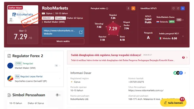Click the RoboMarkets Ltd. company name
The height and width of the screenshot is (109, 194).
click(x=79, y=99)
